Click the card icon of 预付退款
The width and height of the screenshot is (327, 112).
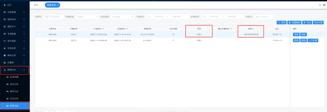click(x=5, y=41)
